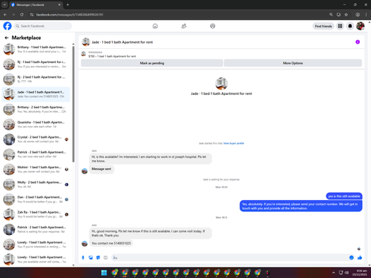371x278 pixels.
Task: Select the Jade 1 bed 1 bath conversation
Action: [x=36, y=94]
